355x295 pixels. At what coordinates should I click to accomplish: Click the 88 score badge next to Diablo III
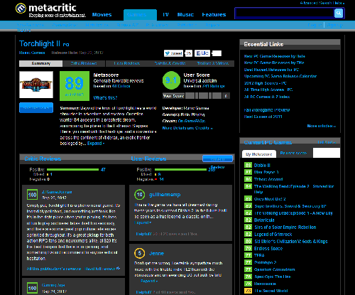[x=248, y=165]
